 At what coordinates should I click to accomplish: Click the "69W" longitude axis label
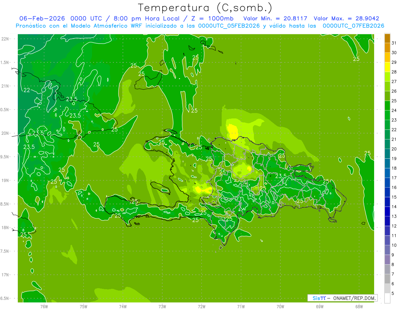pyautogui.click(x=319, y=307)
